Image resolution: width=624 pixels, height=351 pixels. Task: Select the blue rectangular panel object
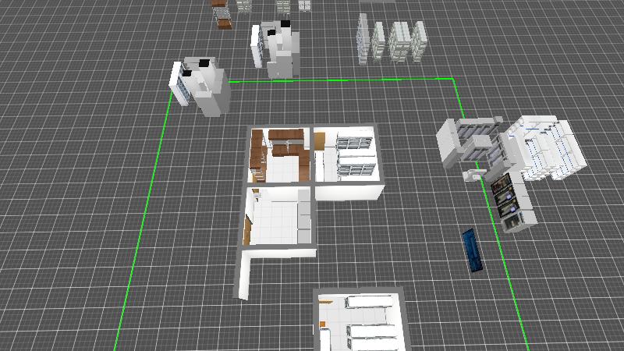[x=473, y=250]
